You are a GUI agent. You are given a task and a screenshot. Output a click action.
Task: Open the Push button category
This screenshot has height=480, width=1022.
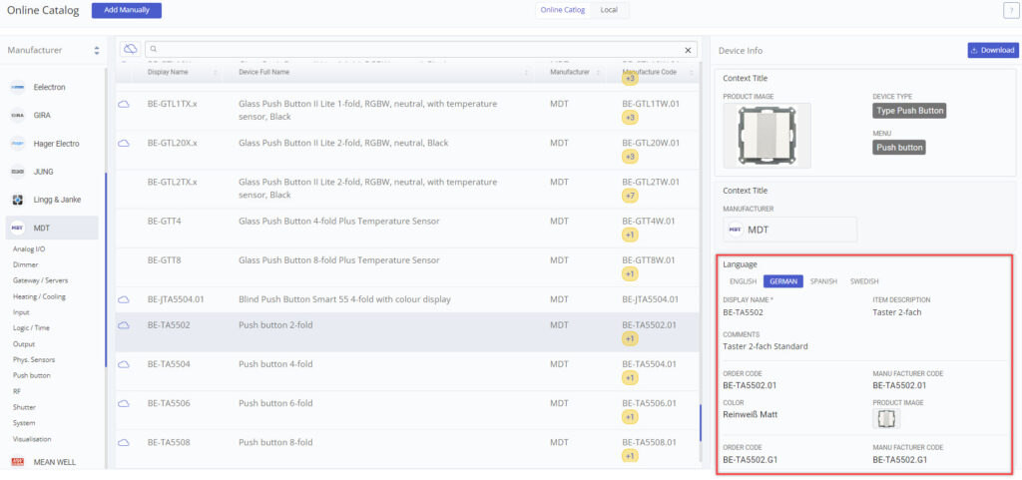31,376
